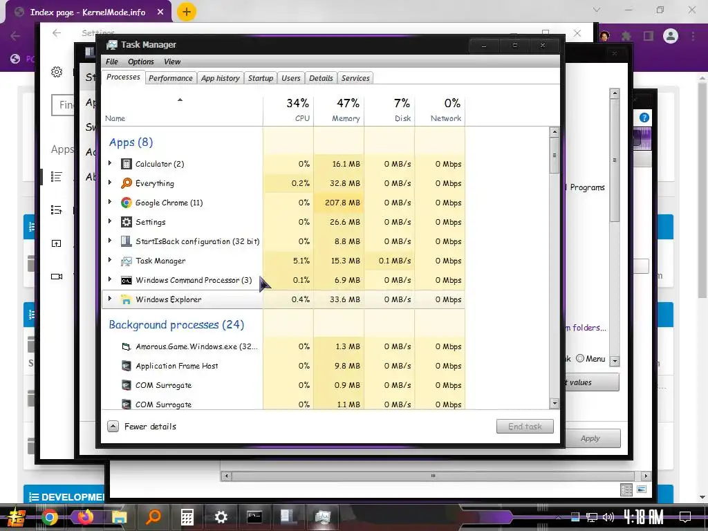Expand the Everything process group
This screenshot has width=708, height=531.
110,183
